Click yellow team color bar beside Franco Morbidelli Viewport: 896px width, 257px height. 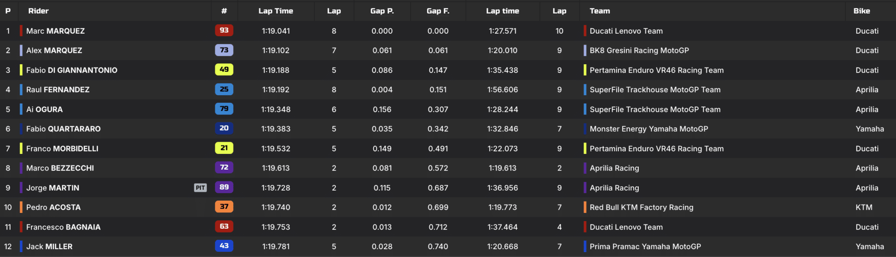pos(21,148)
